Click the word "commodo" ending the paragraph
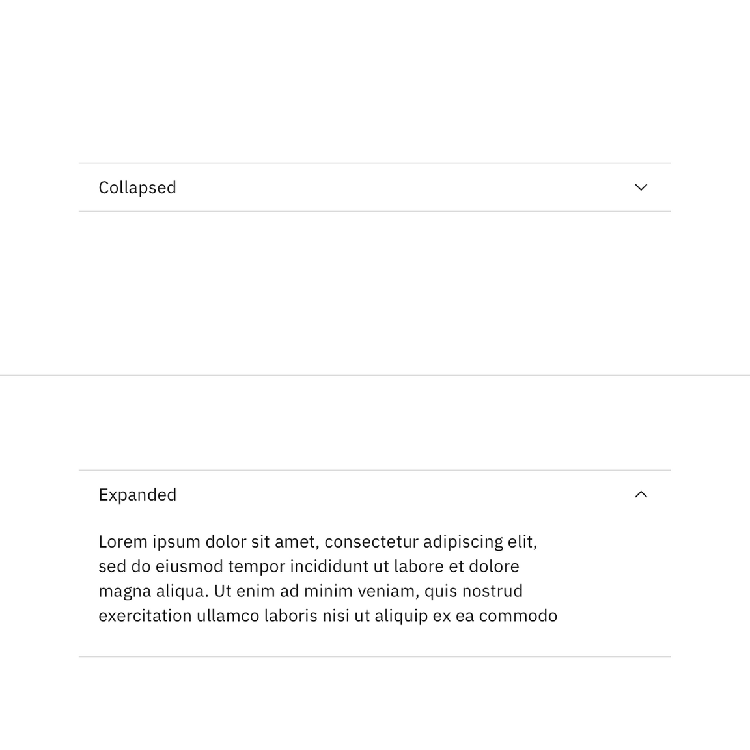 [518, 616]
